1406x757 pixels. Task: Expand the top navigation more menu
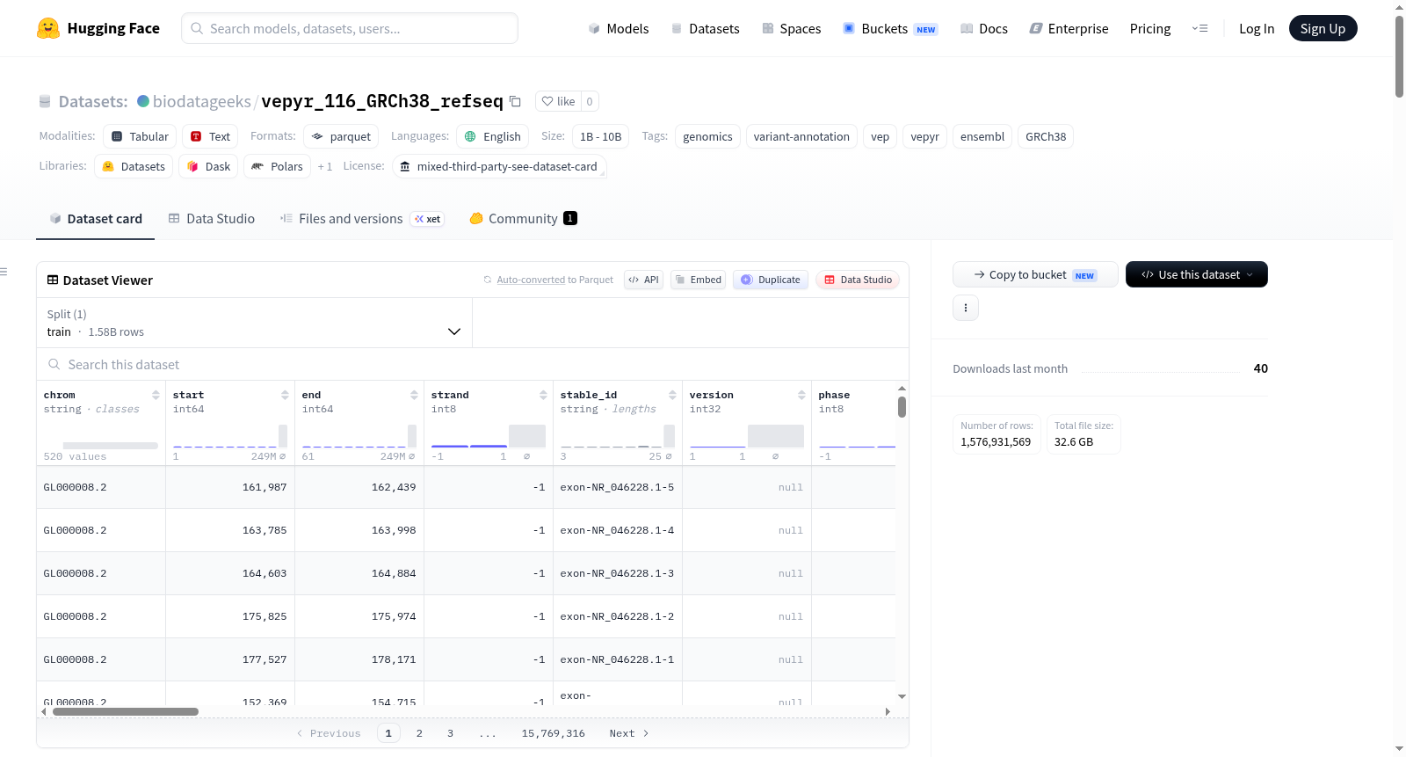(x=1199, y=28)
